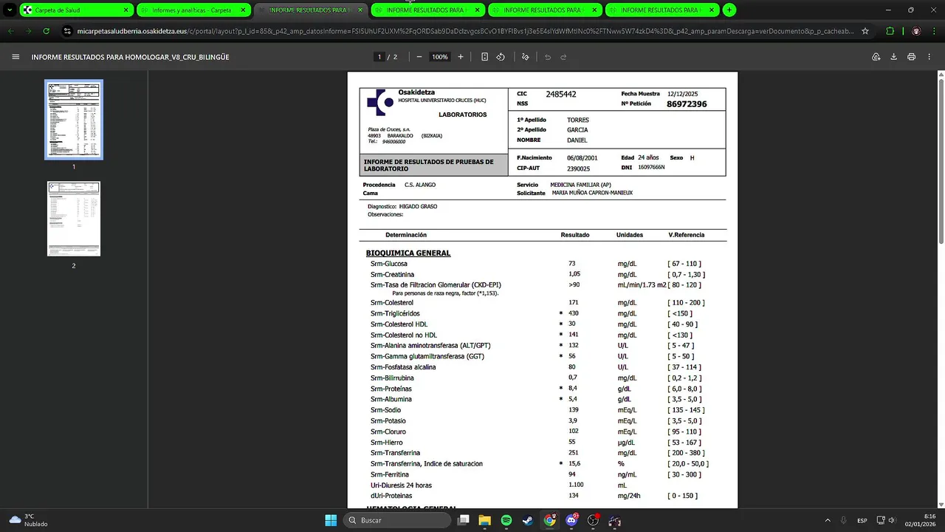Image resolution: width=945 pixels, height=532 pixels.
Task: Show hidden system tray icons
Action: click(x=827, y=520)
